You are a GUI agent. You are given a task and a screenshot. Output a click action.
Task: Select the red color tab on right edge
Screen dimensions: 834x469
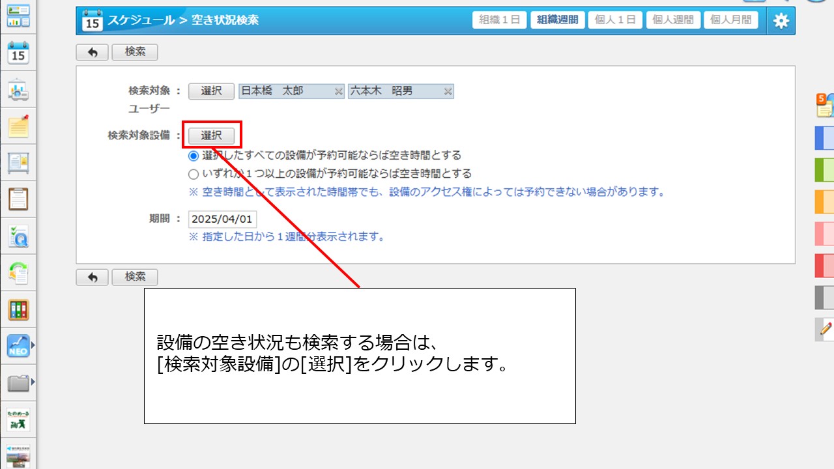click(x=825, y=266)
